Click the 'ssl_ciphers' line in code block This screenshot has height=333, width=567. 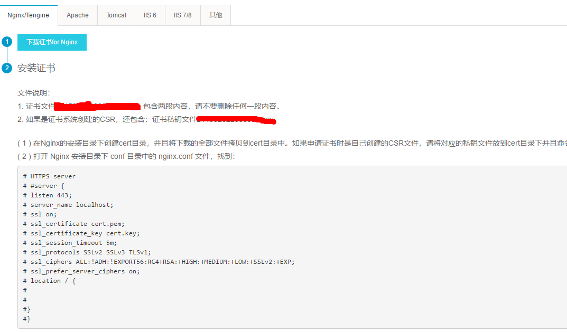[159, 262]
